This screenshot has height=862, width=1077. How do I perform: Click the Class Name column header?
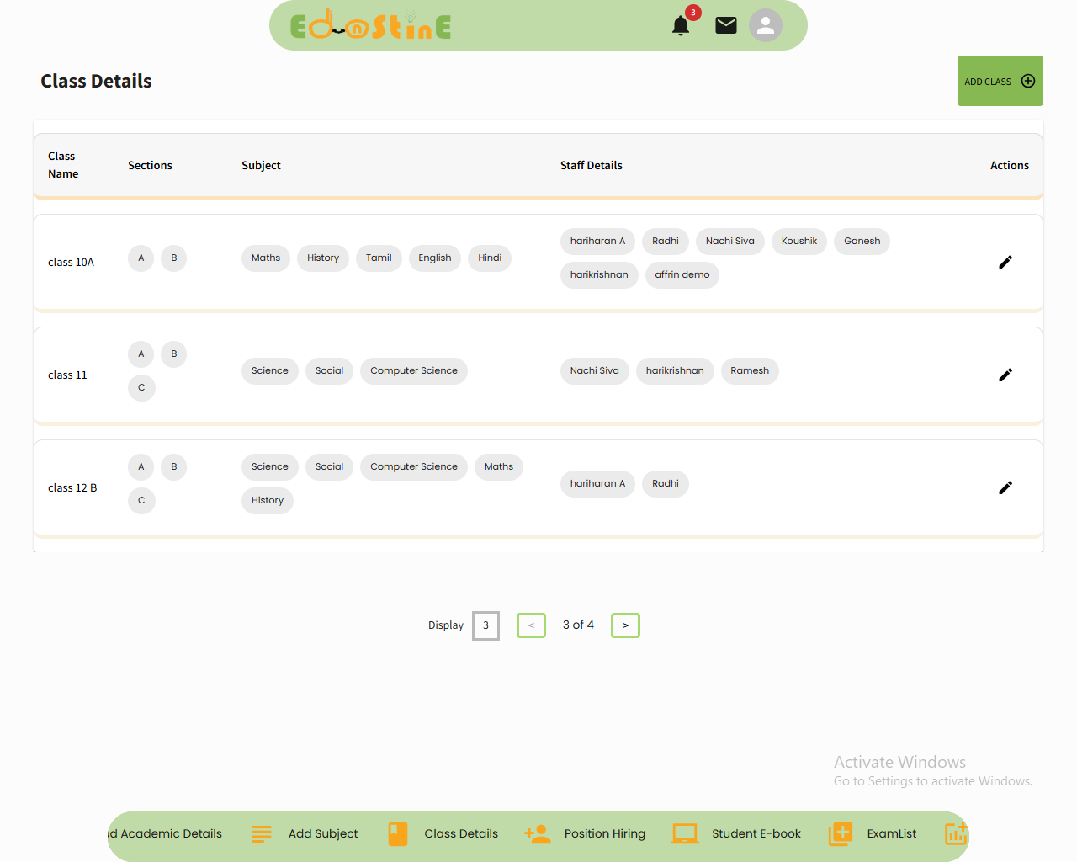point(63,165)
